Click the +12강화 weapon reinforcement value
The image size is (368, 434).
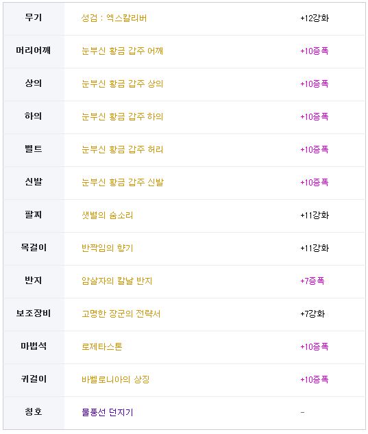tap(315, 18)
